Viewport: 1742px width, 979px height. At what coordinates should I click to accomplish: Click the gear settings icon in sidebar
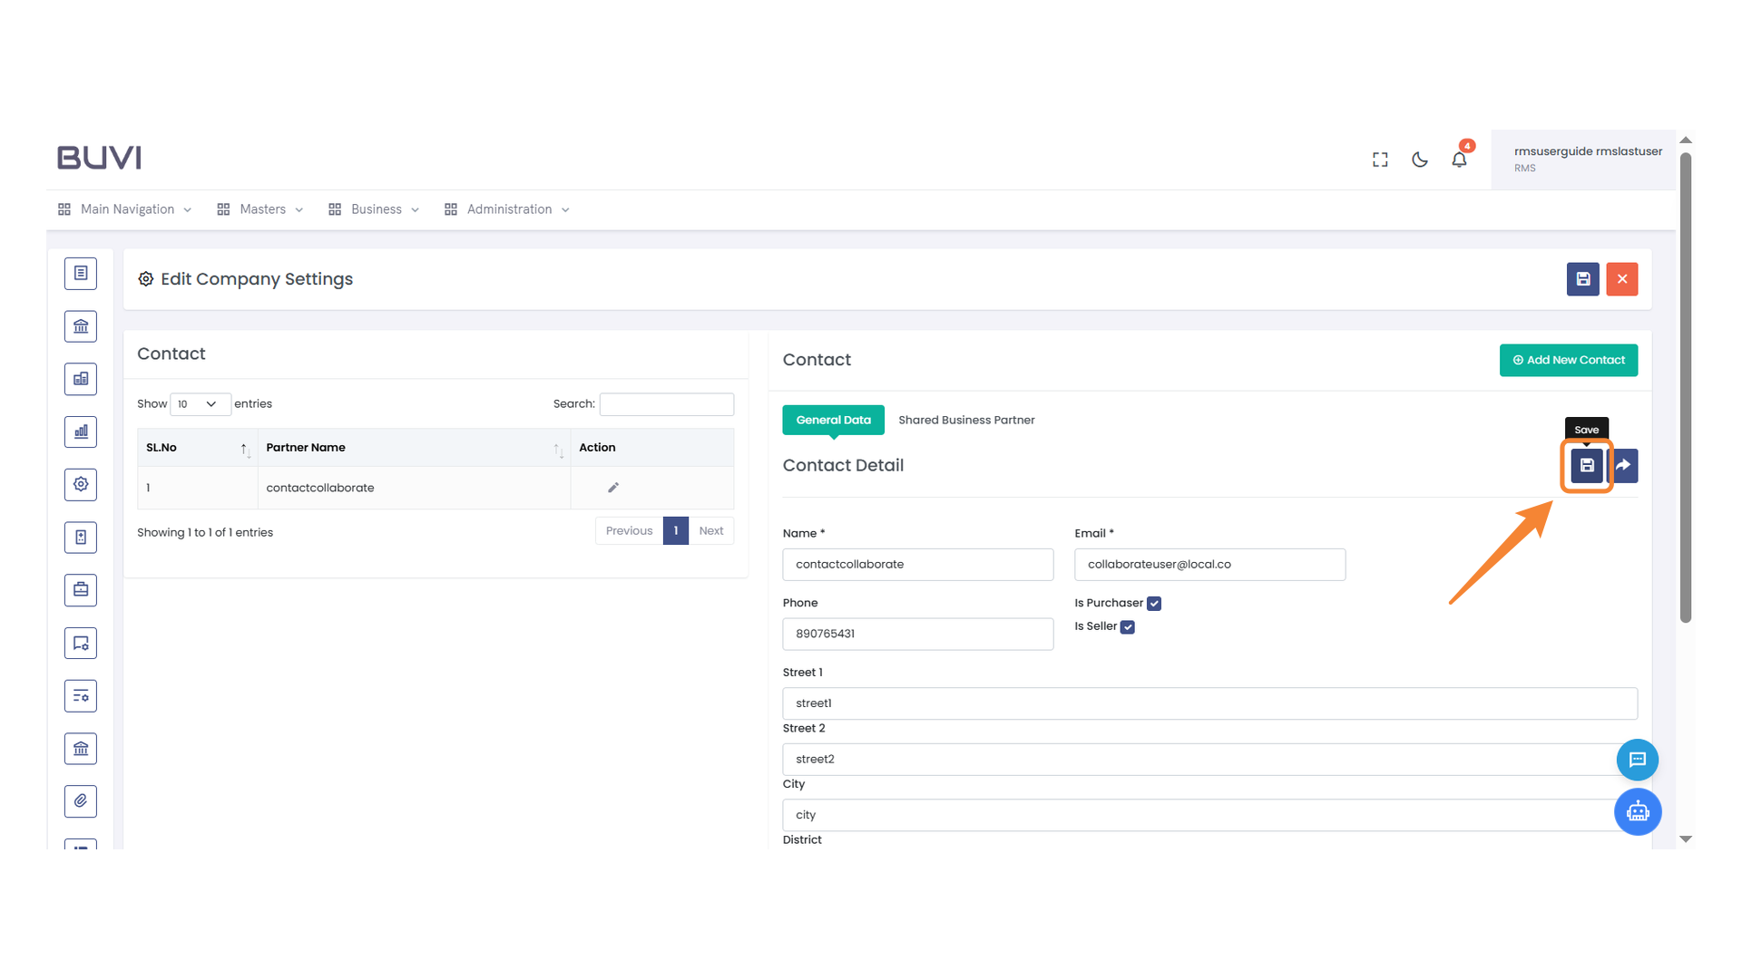[x=81, y=484]
